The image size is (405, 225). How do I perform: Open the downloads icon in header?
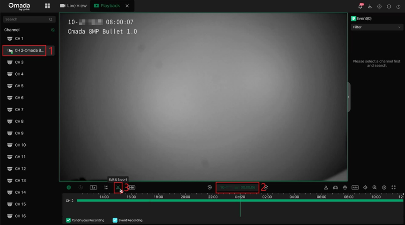(x=370, y=7)
